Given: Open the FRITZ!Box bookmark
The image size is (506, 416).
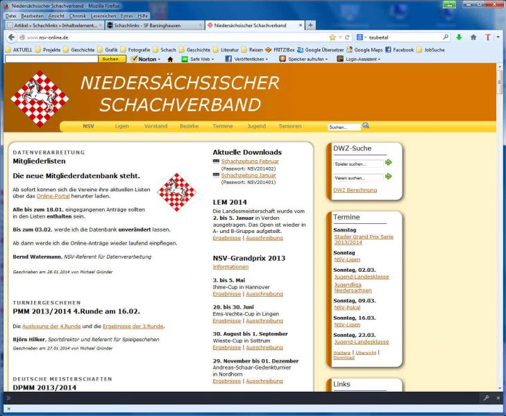Looking at the screenshot, I should [x=280, y=50].
